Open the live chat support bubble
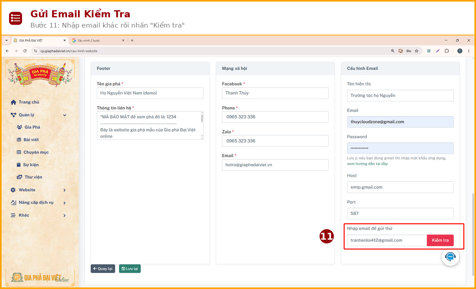Viewport: 476px width, 289px height. [x=450, y=257]
